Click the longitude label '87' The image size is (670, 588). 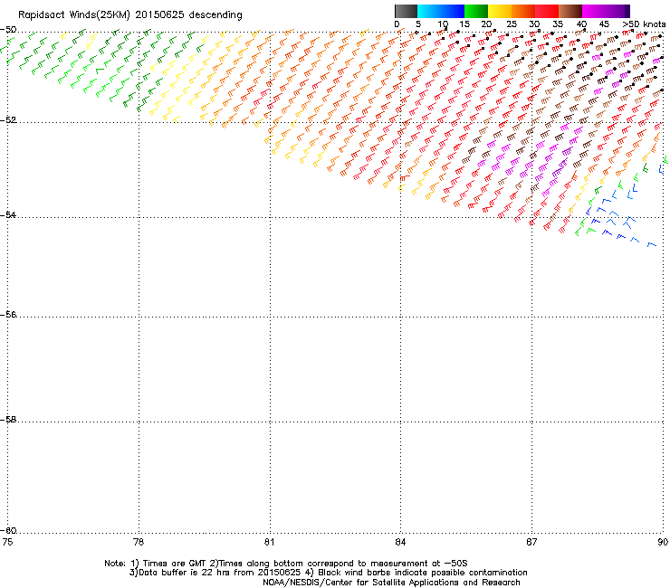tap(531, 542)
